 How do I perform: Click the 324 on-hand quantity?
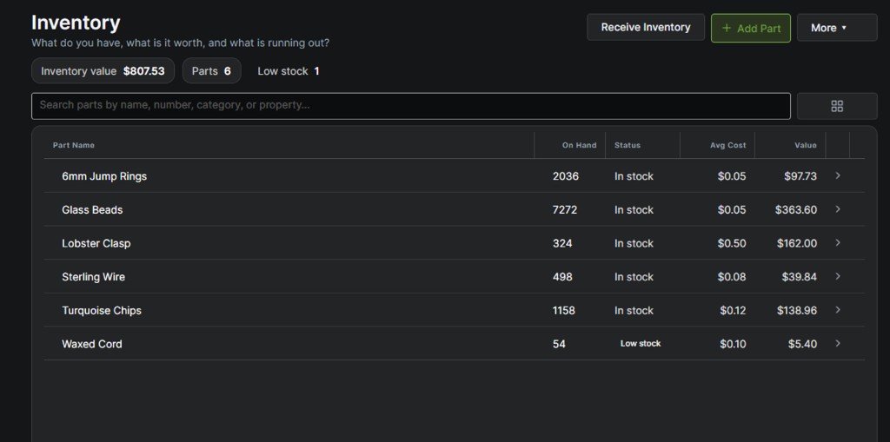(x=562, y=243)
